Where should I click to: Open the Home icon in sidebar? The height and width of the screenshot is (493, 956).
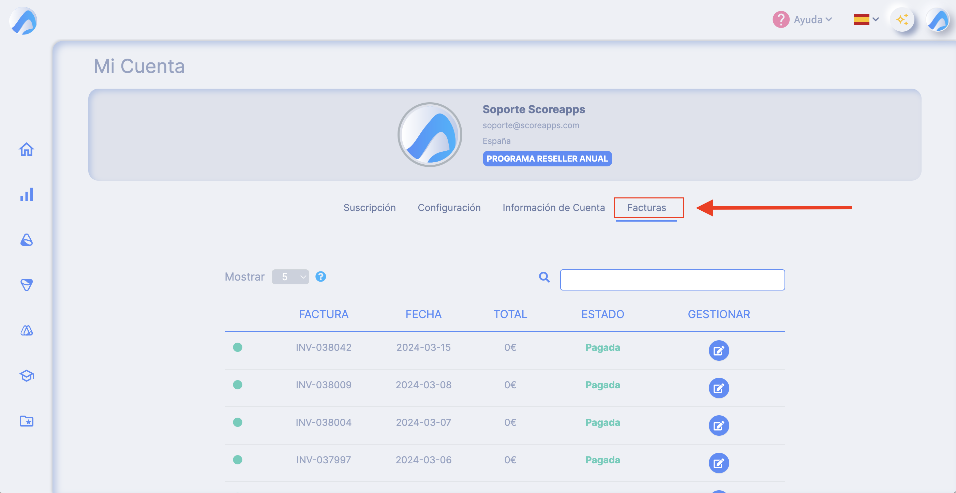[x=26, y=149]
